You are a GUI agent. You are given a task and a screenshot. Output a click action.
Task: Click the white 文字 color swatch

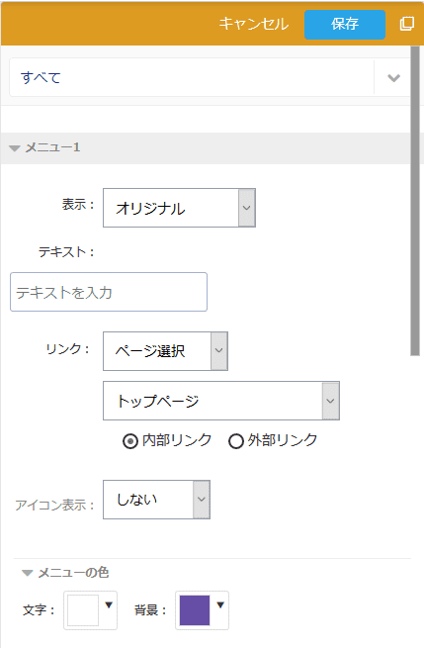83,610
